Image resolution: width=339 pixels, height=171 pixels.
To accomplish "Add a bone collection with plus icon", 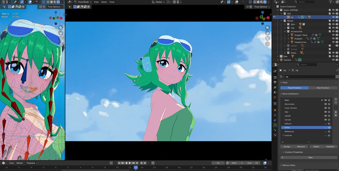I will click(x=336, y=99).
